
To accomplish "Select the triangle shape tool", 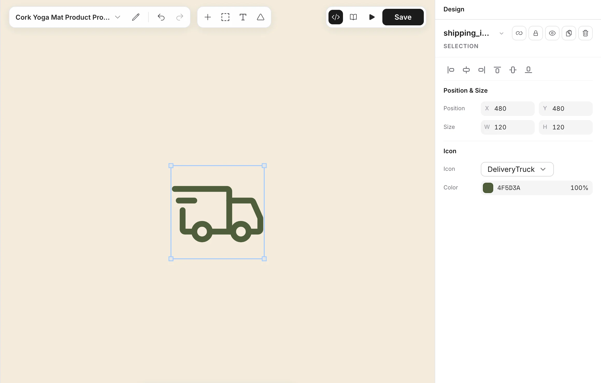I will (x=261, y=17).
